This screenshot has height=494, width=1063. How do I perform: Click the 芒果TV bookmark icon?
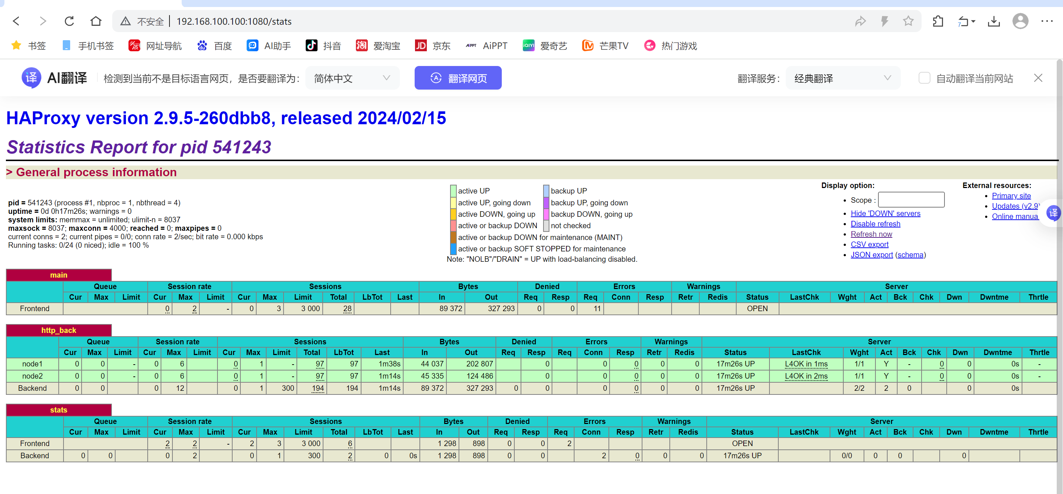pyautogui.click(x=587, y=46)
